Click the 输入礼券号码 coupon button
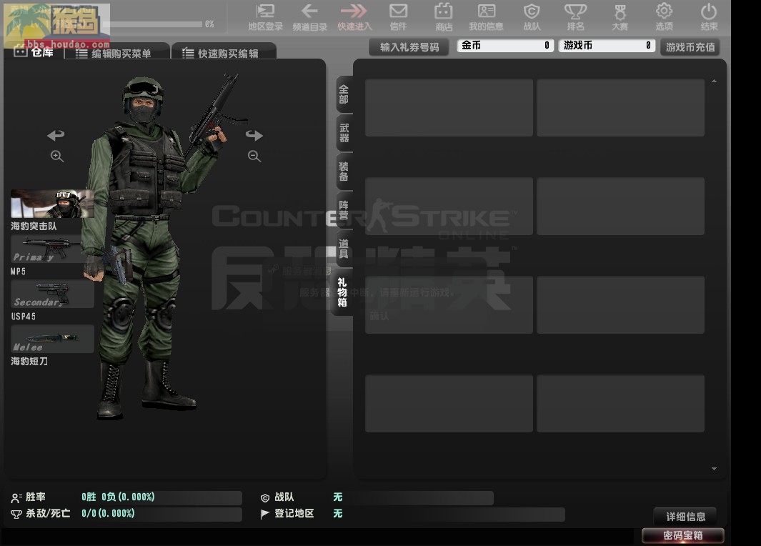This screenshot has width=761, height=546. click(409, 47)
